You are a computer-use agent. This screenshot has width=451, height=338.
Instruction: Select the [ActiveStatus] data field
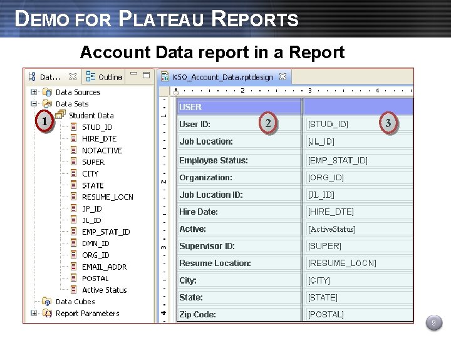pyautogui.click(x=359, y=229)
